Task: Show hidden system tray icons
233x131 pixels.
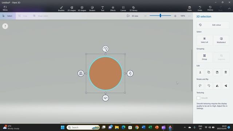Action: point(185,127)
